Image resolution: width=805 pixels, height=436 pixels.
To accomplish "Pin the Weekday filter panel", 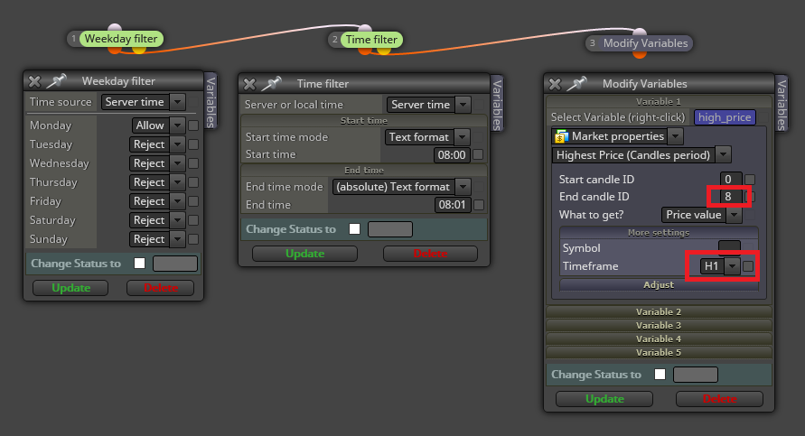I will click(57, 80).
